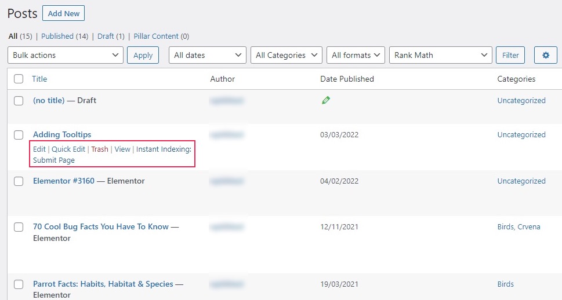
Task: Open Quick Edit for Adding Tooltips
Action: pyautogui.click(x=68, y=149)
